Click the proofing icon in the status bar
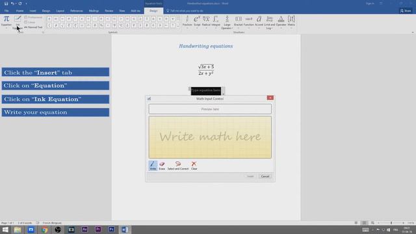This screenshot has height=234, width=416. pyautogui.click(x=38, y=223)
